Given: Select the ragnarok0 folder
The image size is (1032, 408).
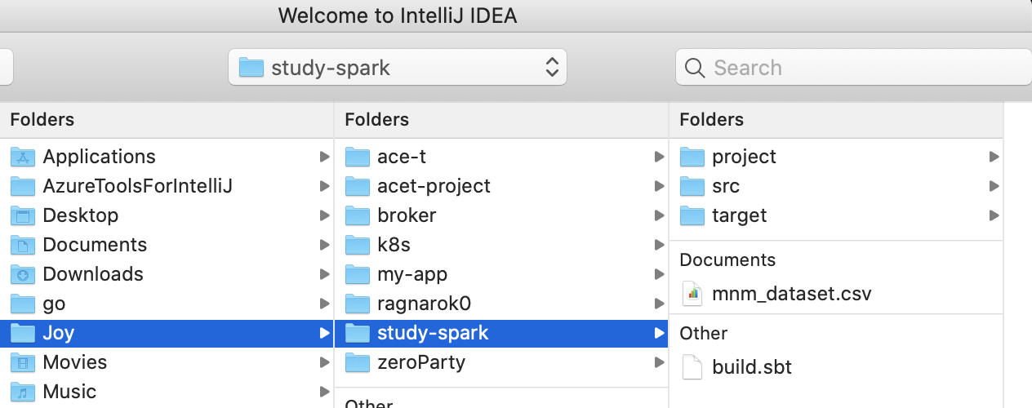Looking at the screenshot, I should coord(501,304).
